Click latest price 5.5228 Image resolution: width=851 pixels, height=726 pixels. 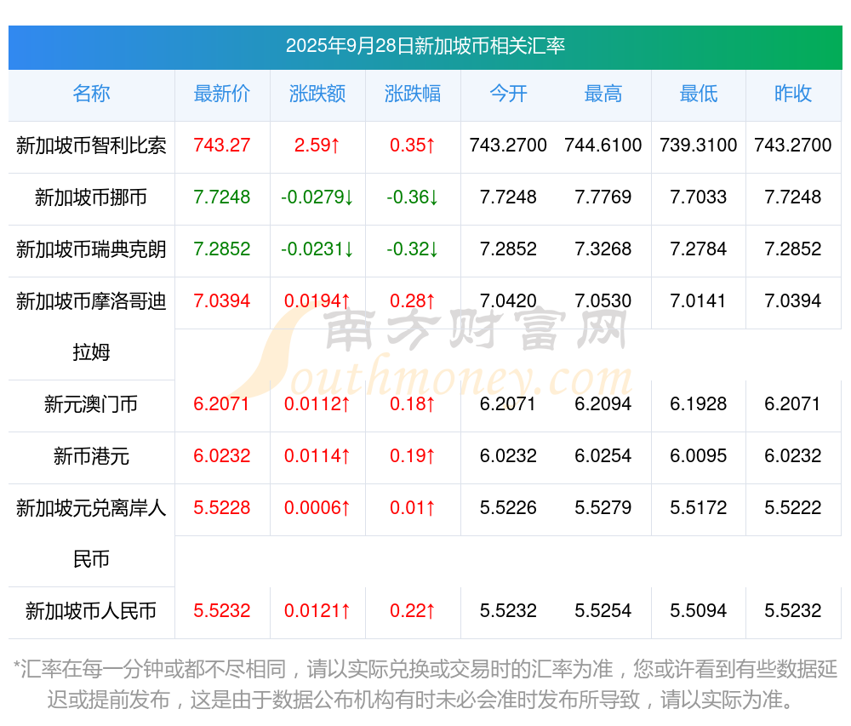(x=221, y=508)
